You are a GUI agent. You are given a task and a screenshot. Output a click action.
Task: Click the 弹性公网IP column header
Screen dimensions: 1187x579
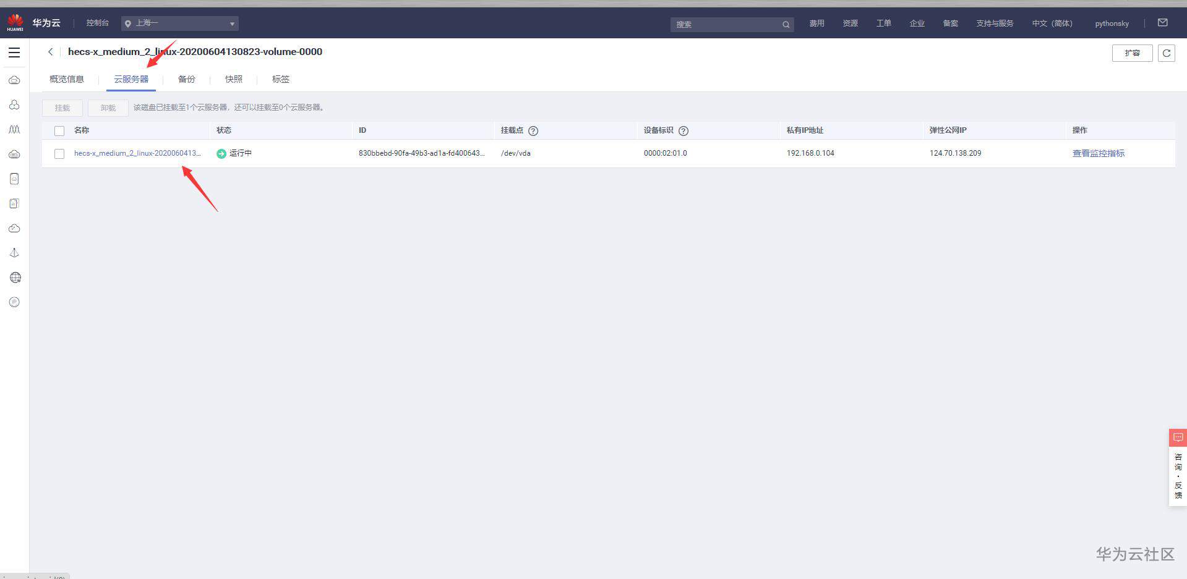click(948, 130)
